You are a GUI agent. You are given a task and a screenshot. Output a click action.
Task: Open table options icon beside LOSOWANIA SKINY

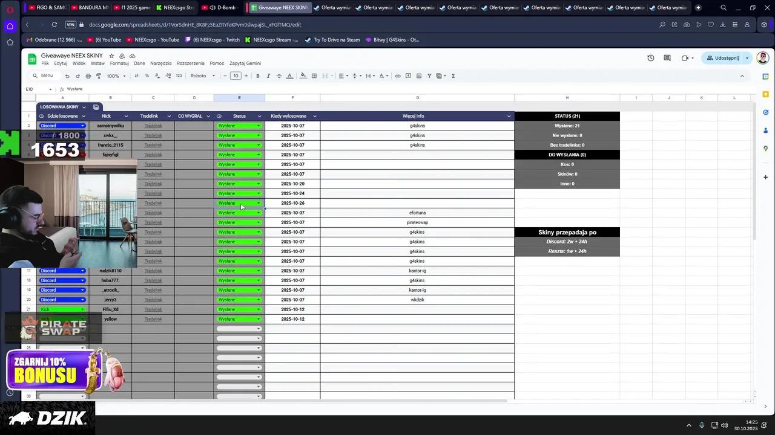pyautogui.click(x=96, y=107)
